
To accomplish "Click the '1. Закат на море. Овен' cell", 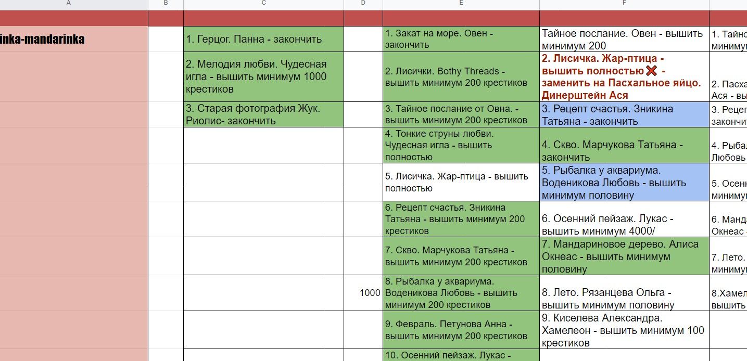I will (461, 39).
